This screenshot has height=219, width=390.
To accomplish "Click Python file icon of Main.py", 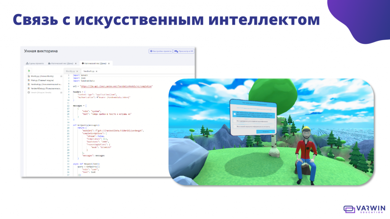I will click(x=29, y=80).
